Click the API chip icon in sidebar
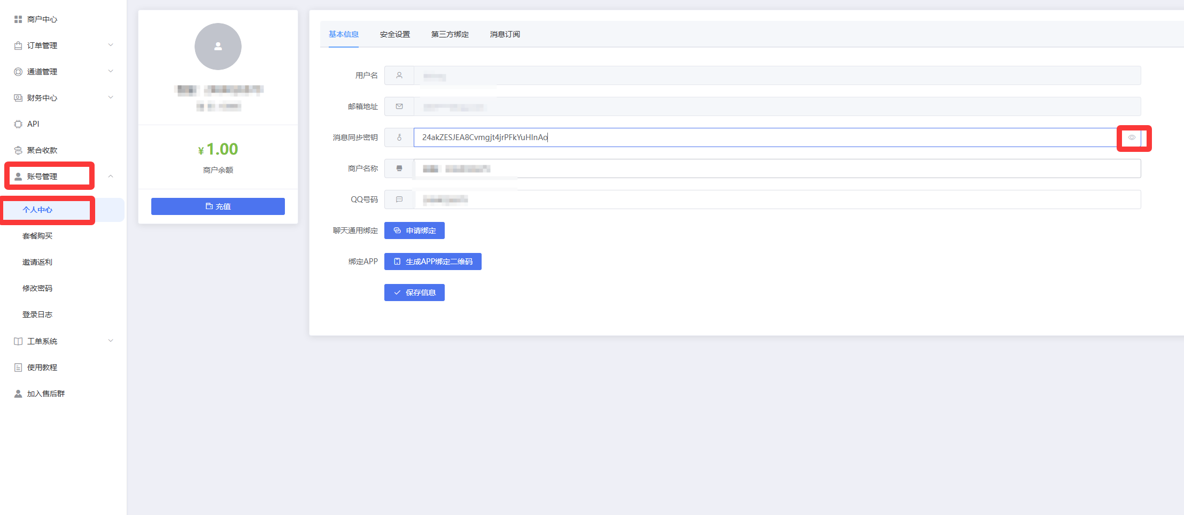Image resolution: width=1184 pixels, height=515 pixels. point(18,124)
